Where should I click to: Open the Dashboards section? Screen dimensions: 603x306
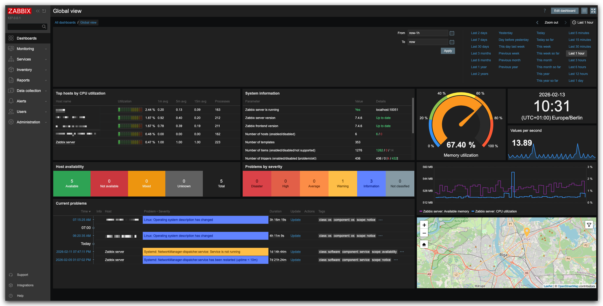click(28, 38)
